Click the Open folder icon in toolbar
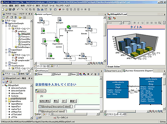The width and height of the screenshot is (167, 124). [6, 10]
